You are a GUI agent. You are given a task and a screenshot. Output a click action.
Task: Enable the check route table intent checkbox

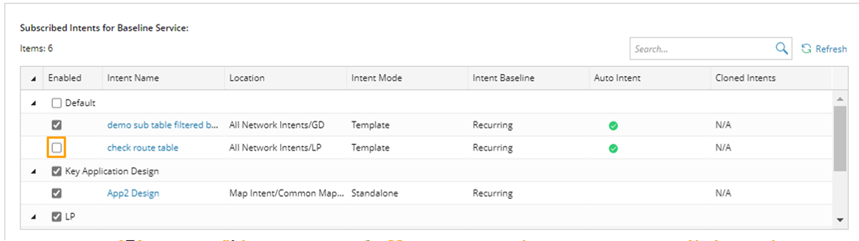pyautogui.click(x=56, y=148)
